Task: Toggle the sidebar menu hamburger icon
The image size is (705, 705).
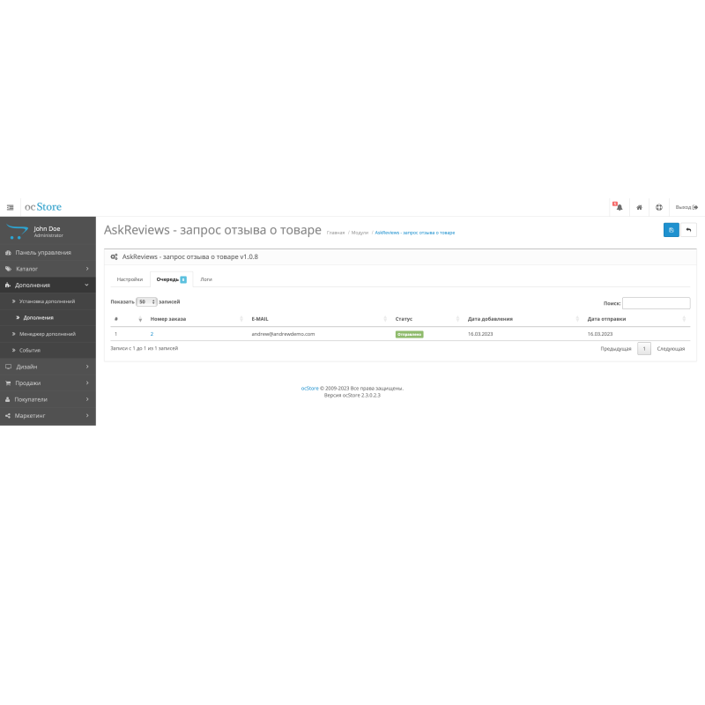Action: (10, 207)
